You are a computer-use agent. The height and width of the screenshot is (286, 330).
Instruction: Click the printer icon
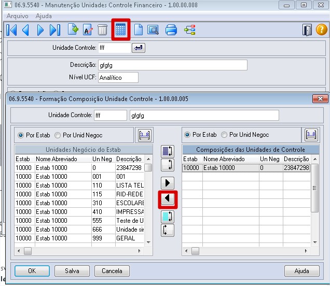pyautogui.click(x=171, y=30)
